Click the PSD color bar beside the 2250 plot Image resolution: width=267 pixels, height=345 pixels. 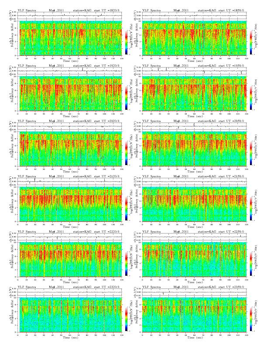[251, 264]
